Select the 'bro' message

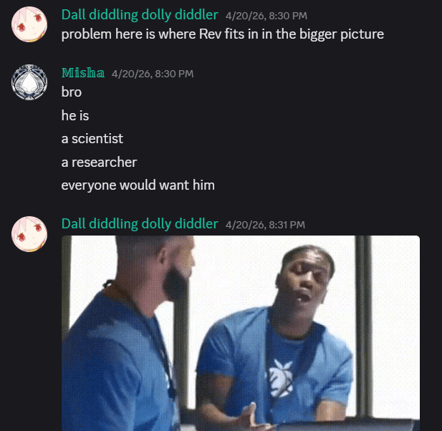[72, 92]
